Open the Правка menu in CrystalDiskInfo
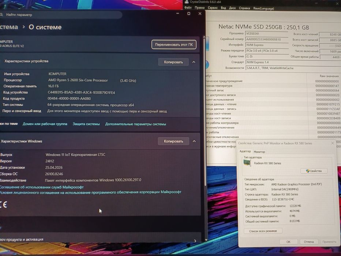 [199, 8]
